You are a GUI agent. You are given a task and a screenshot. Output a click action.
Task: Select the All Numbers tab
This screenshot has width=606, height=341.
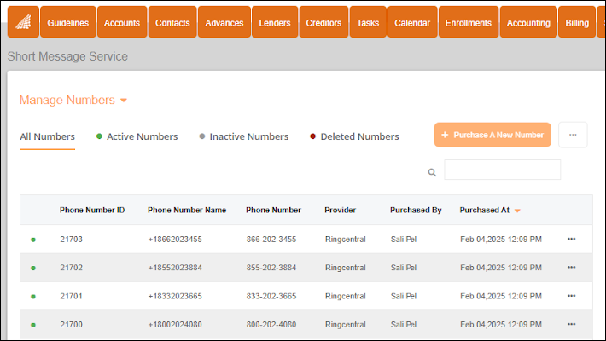coord(47,136)
